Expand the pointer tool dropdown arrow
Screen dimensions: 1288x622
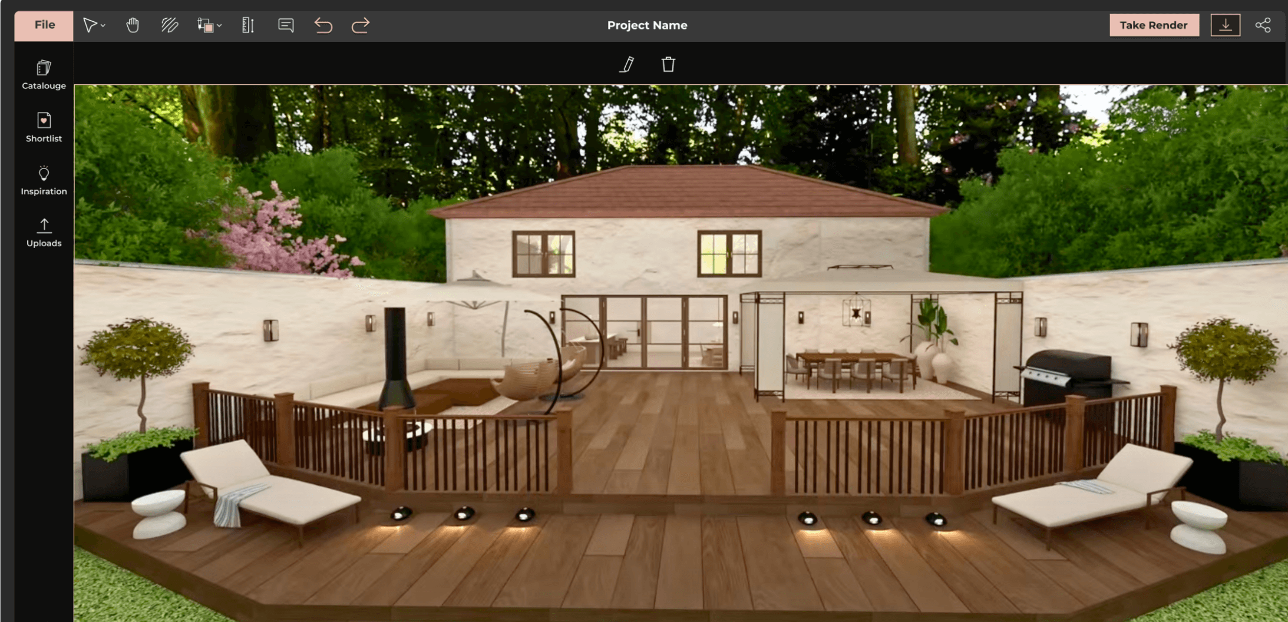(103, 26)
